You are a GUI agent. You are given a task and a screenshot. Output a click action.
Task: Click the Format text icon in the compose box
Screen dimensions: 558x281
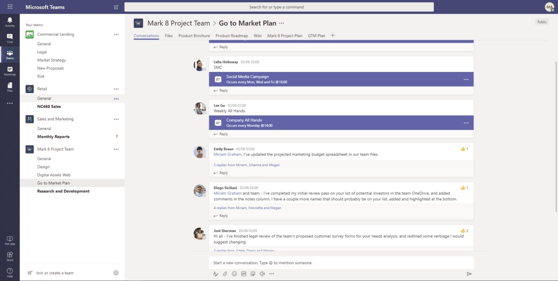pyautogui.click(x=216, y=274)
